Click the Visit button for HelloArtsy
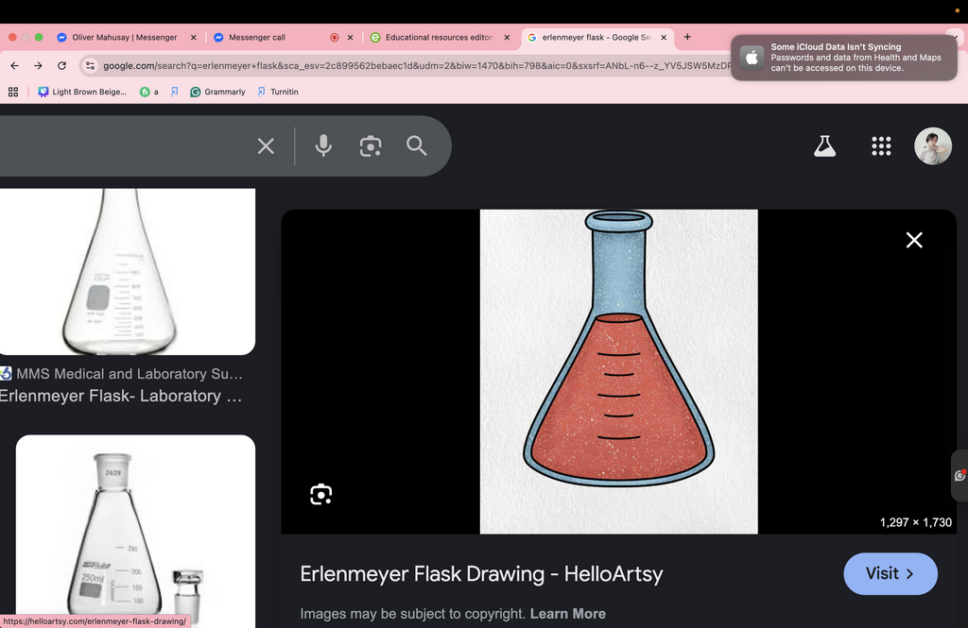Image resolution: width=968 pixels, height=628 pixels. coord(890,574)
